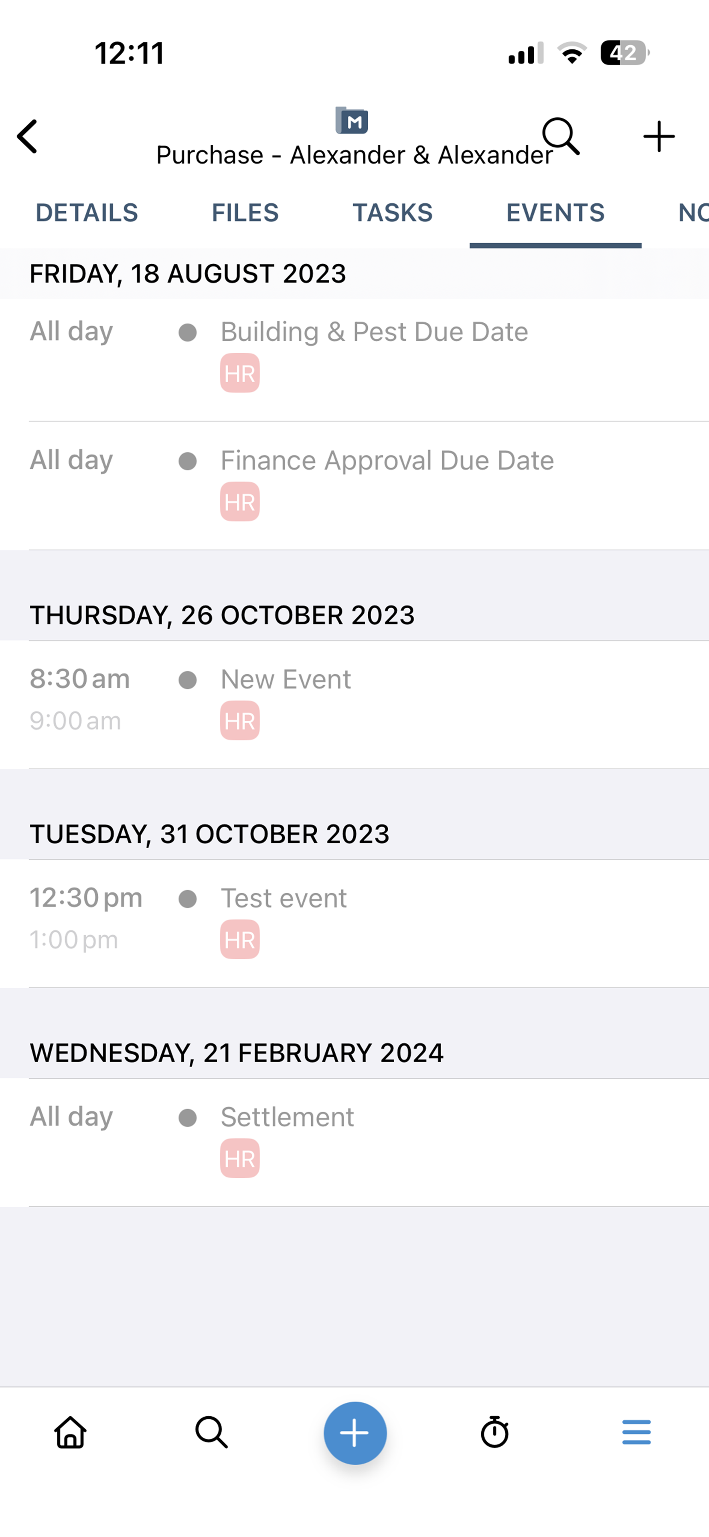709x1537 pixels.
Task: Tap the matter folder icon above the title
Action: coord(352,121)
